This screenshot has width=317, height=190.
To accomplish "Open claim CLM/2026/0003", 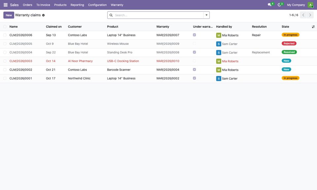I will [21, 61].
